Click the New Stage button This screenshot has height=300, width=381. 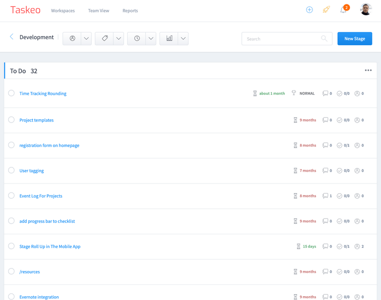(x=354, y=39)
